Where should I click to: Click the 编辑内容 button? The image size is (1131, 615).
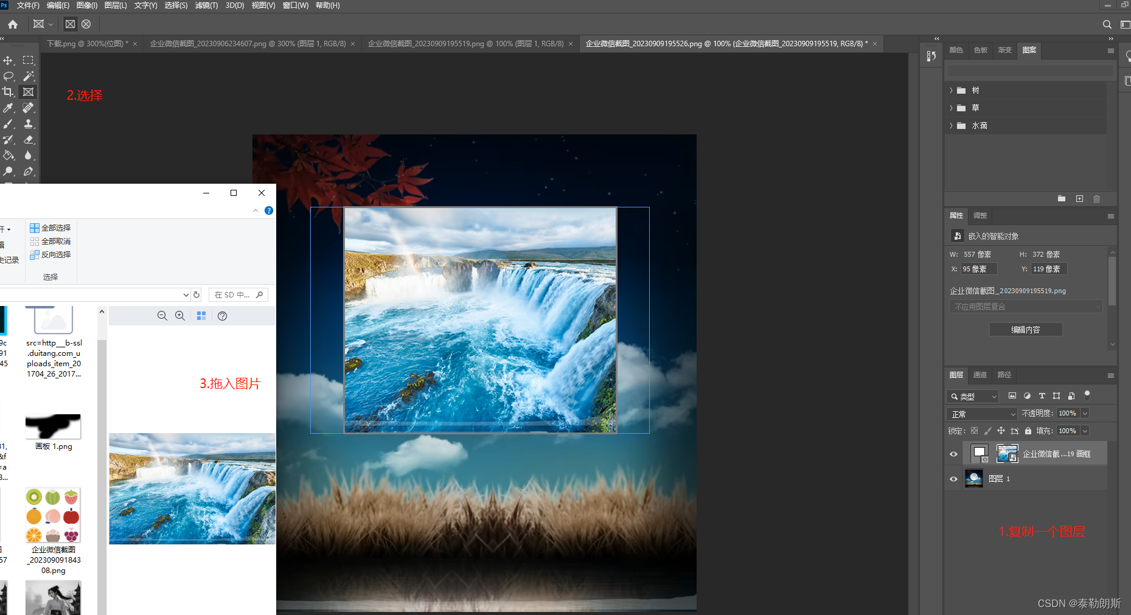coord(1026,330)
